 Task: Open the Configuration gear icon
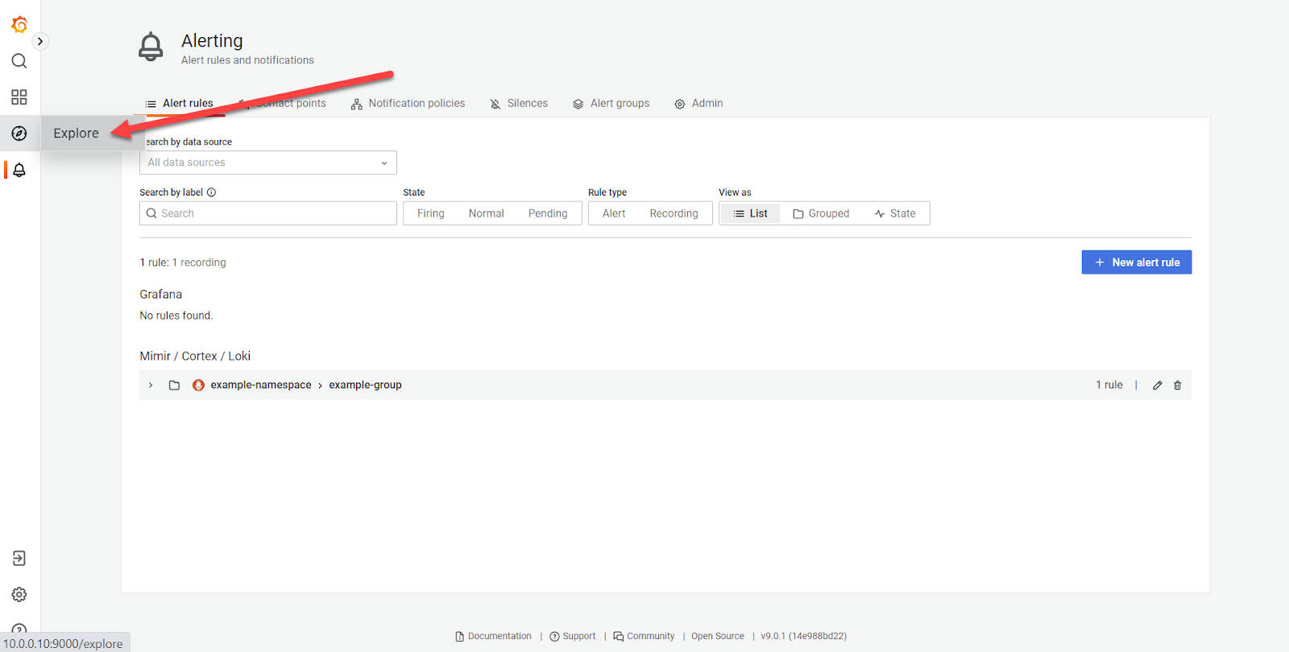(x=19, y=595)
